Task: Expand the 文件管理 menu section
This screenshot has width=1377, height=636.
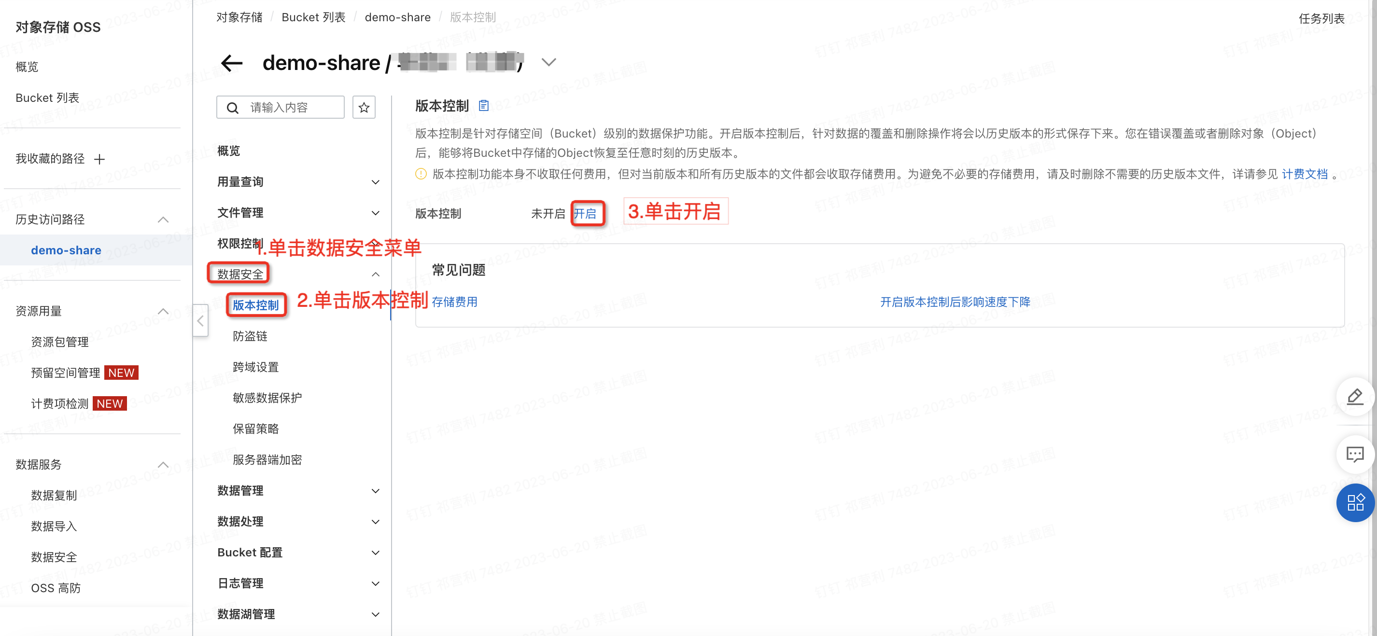Action: 375,213
